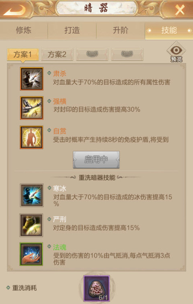The height and width of the screenshot is (304, 193).
Task: Open the 打造 tab
Action: click(72, 31)
